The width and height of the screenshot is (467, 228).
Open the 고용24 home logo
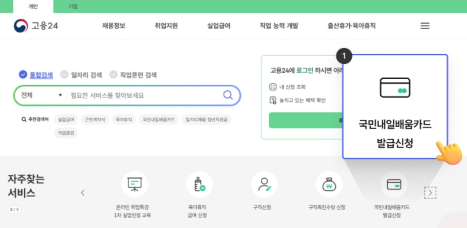tap(36, 26)
